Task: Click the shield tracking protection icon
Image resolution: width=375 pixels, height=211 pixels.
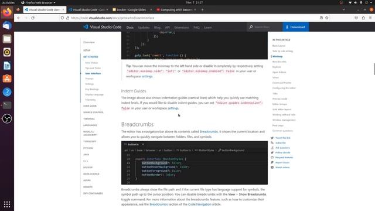Action: pos(62,18)
